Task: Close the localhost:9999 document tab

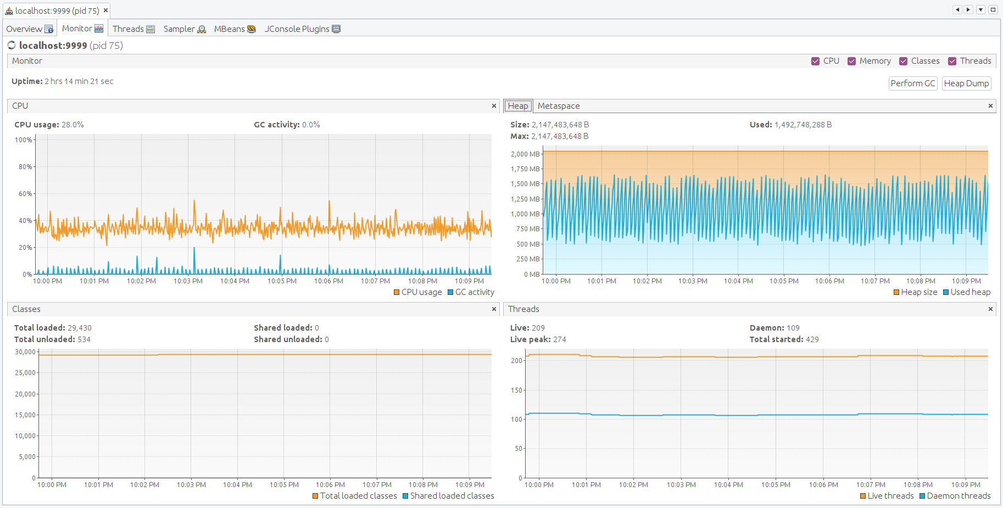Action: (x=105, y=10)
